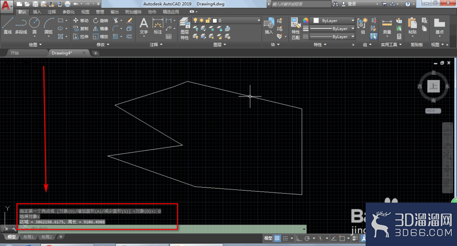Image resolution: width=457 pixels, height=246 pixels.
Task: Toggle group selection on/off button
Action: click(x=374, y=37)
